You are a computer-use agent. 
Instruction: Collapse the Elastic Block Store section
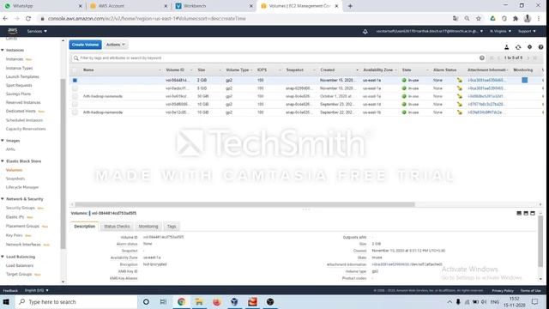3,161
